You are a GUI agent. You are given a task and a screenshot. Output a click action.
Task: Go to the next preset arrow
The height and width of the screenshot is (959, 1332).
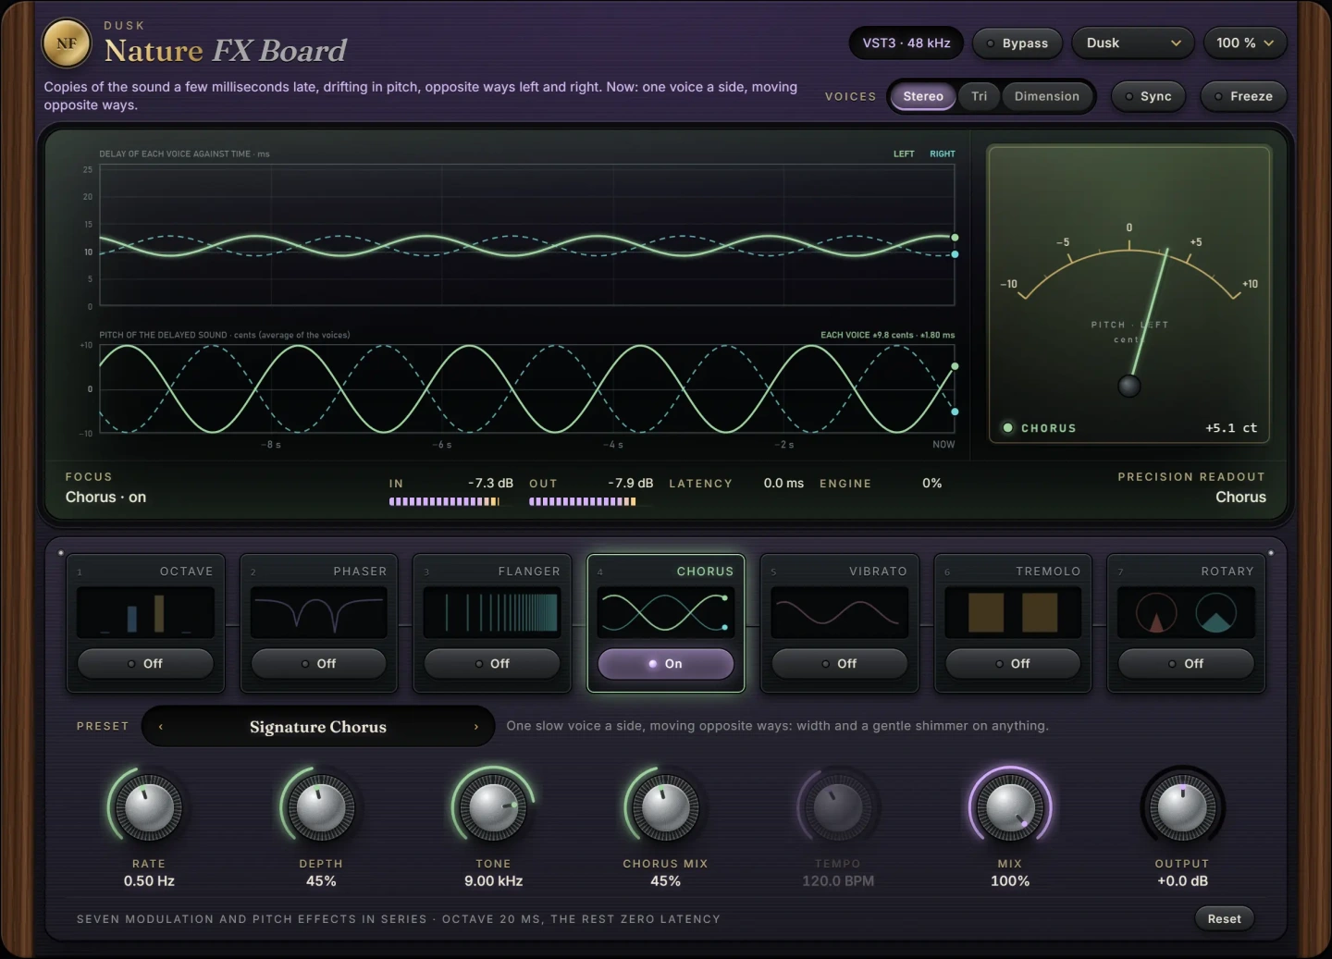point(476,727)
